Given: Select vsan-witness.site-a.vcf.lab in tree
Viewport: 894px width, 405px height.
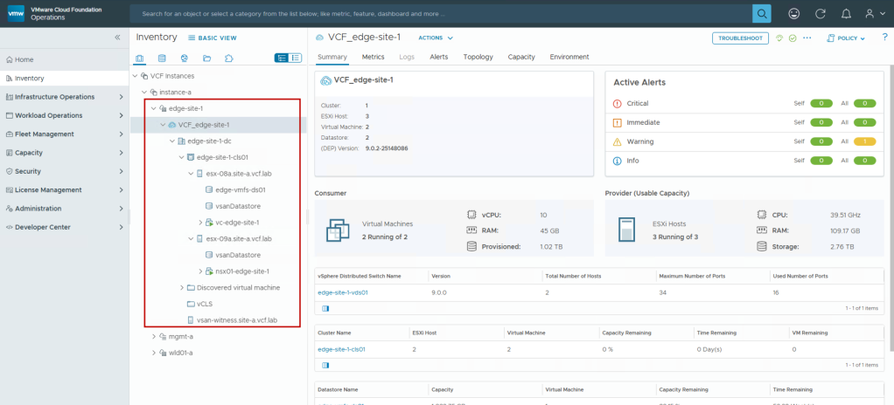Looking at the screenshot, I should point(236,320).
